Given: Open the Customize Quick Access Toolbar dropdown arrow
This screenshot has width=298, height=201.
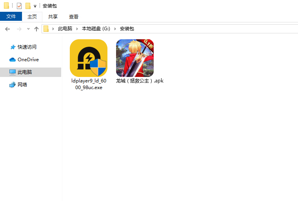Looking at the screenshot, I should (35, 6).
